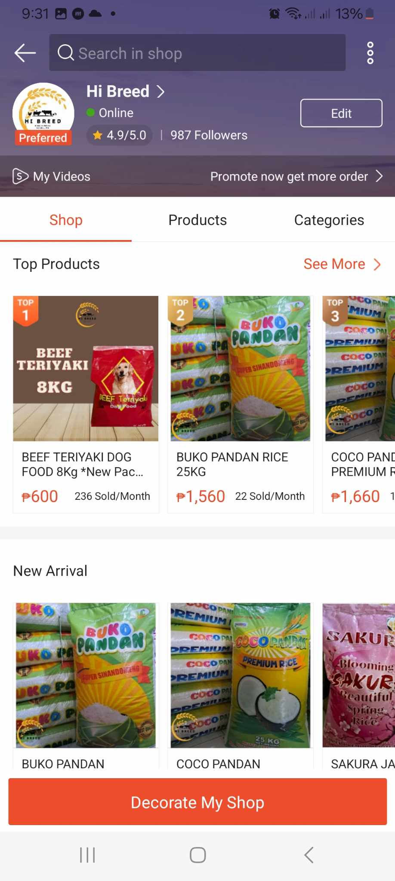Viewport: 395px width, 881px height.
Task: Switch to the Products tab
Action: [x=197, y=220]
